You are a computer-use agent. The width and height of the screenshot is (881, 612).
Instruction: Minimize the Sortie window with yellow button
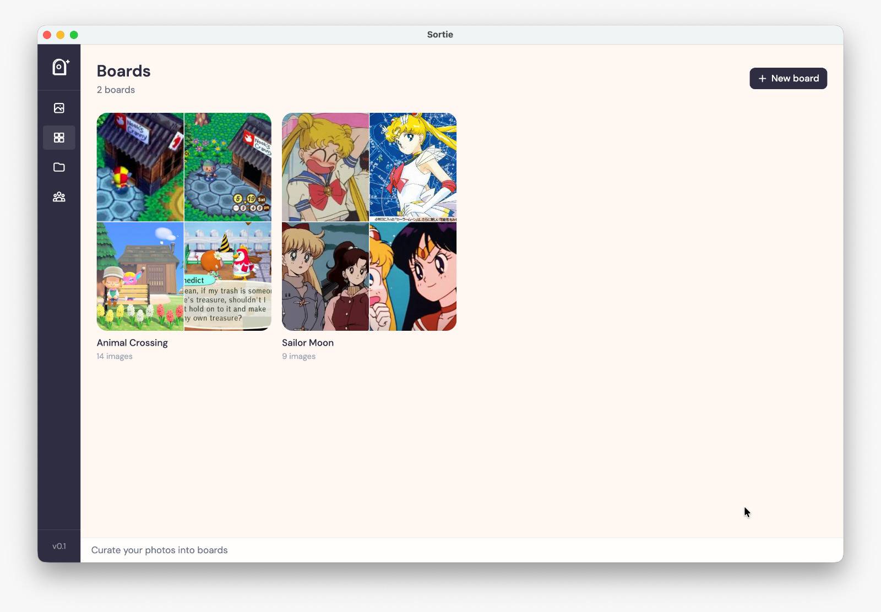(61, 35)
